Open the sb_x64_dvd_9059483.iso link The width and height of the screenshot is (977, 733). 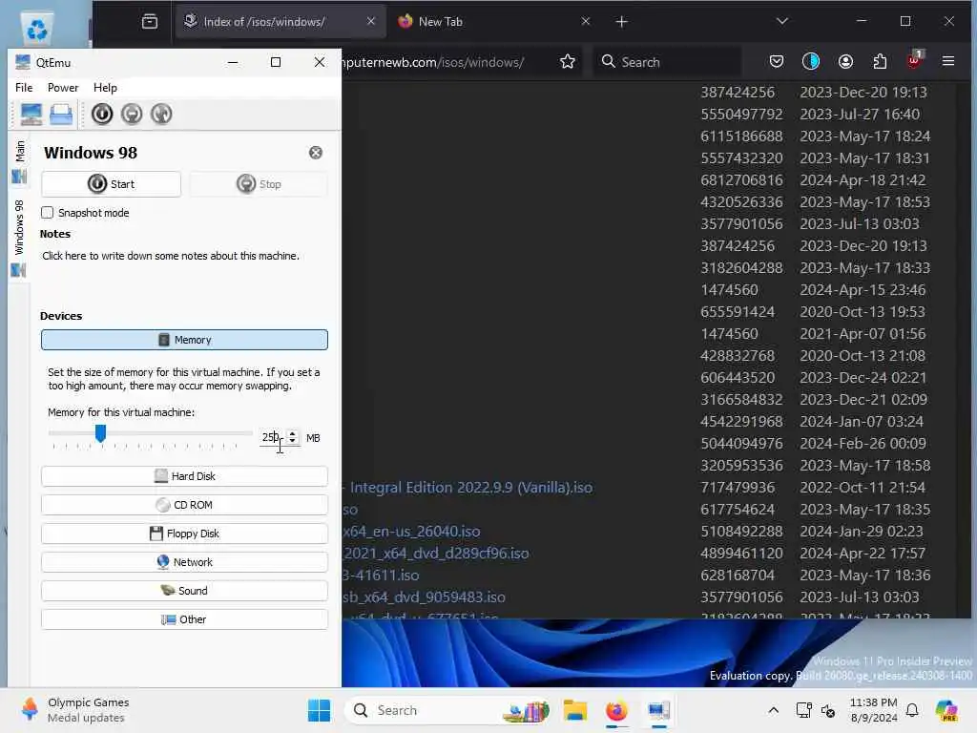pos(424,597)
